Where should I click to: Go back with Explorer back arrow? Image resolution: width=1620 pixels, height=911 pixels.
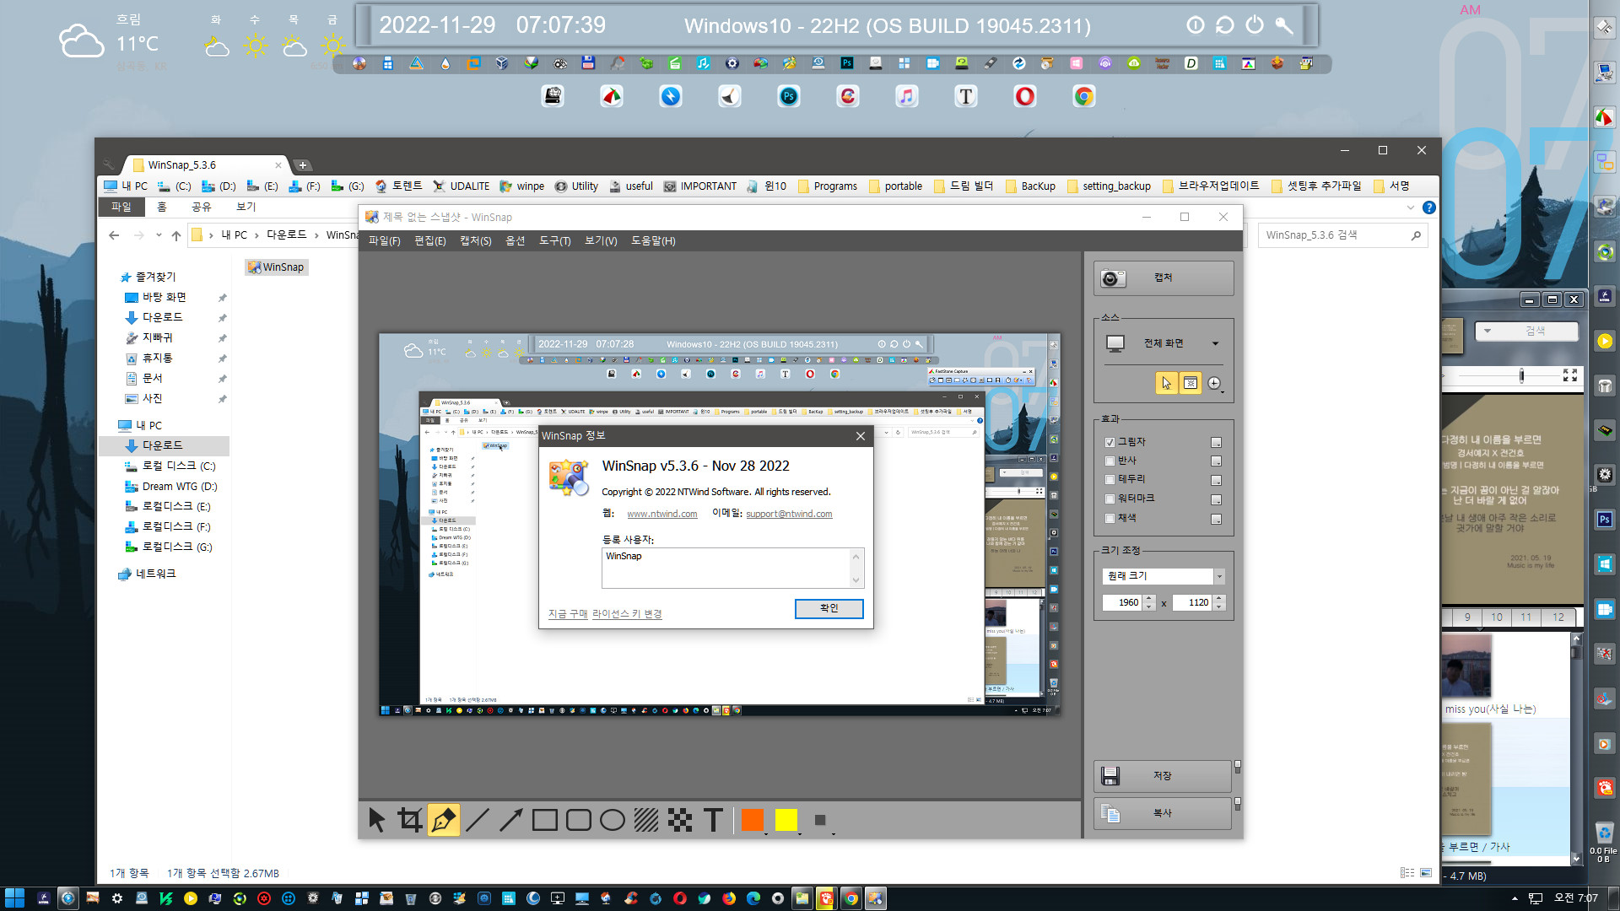pos(114,235)
